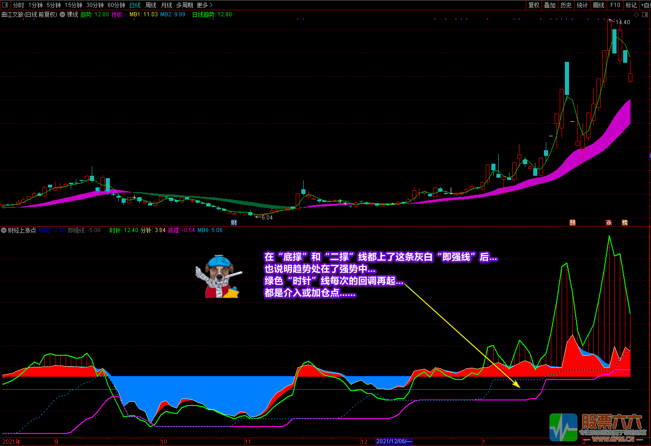The height and width of the screenshot is (446, 651).
Task: Click the 曲江文旅(日线.前复权) title
Action: click(29, 14)
